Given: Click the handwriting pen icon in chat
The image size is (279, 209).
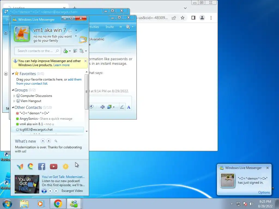Looking at the screenshot, I should point(122,107).
